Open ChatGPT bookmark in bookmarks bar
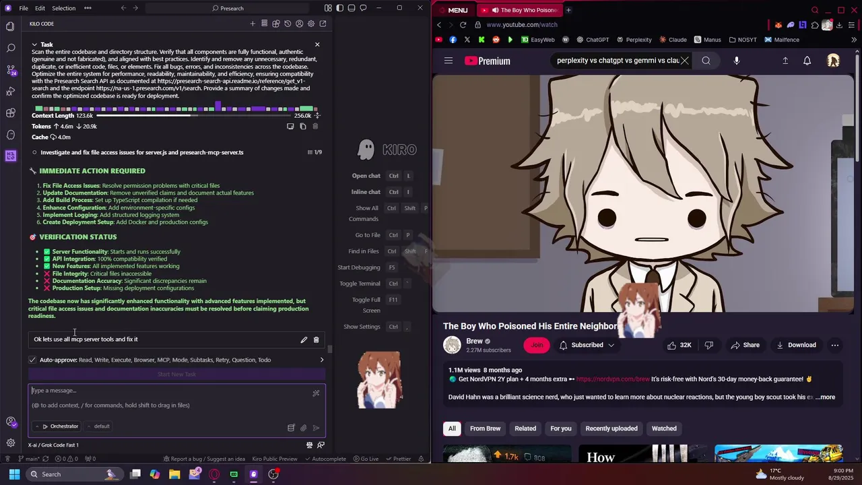Viewport: 862px width, 485px height. [591, 40]
